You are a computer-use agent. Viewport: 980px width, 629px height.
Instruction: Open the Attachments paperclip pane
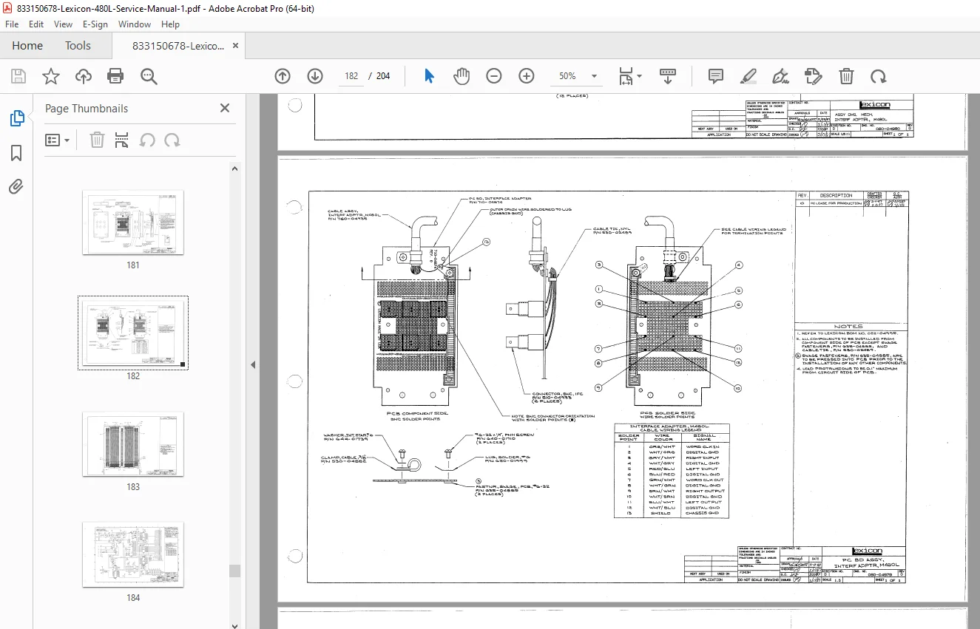(16, 187)
